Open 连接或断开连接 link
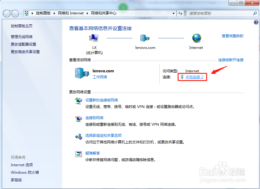This screenshot has width=260, height=189. (x=231, y=60)
